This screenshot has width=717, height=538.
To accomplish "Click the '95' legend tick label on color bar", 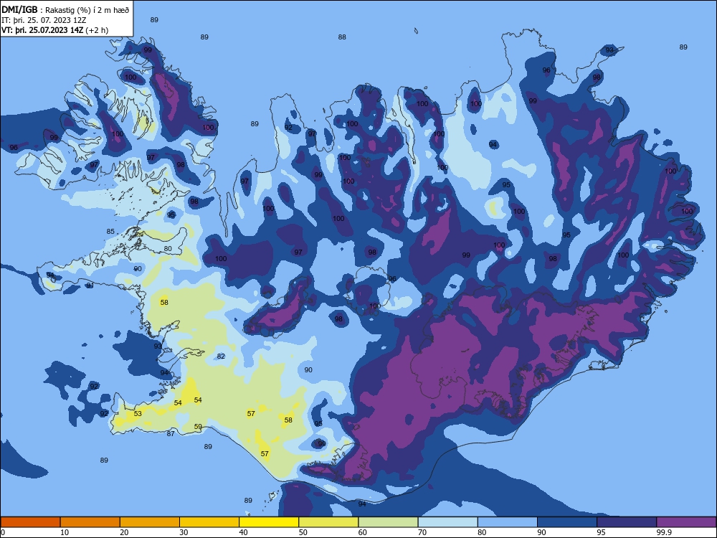I will tap(601, 532).
